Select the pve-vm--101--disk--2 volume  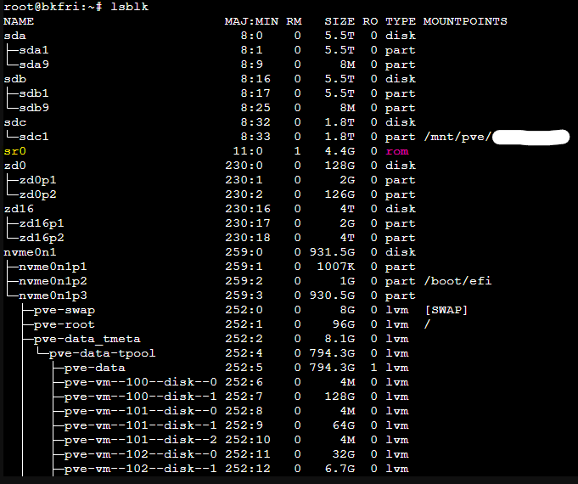coord(140,440)
